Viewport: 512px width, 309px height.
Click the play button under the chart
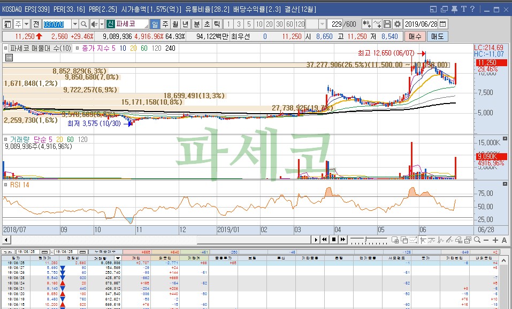click(316, 240)
